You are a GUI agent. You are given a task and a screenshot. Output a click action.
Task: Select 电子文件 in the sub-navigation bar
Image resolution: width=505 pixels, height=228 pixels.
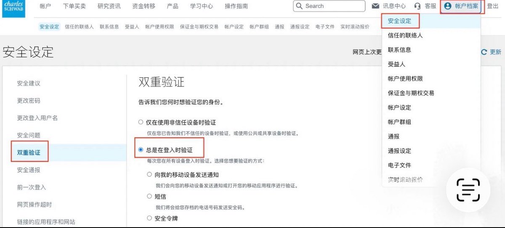tap(325, 26)
